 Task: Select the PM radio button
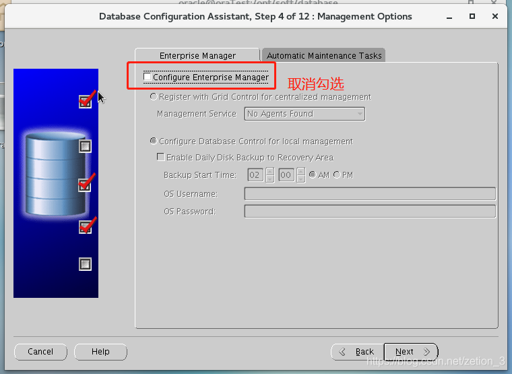pyautogui.click(x=337, y=175)
